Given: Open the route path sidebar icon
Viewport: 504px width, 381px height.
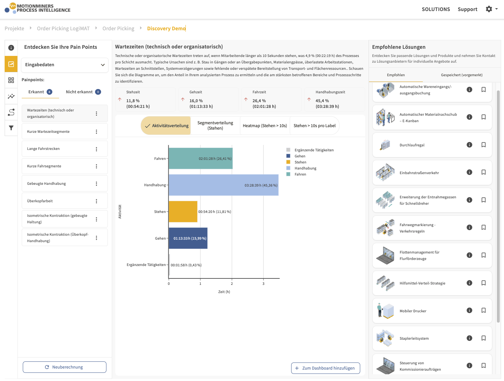Looking at the screenshot, I should click(x=11, y=112).
